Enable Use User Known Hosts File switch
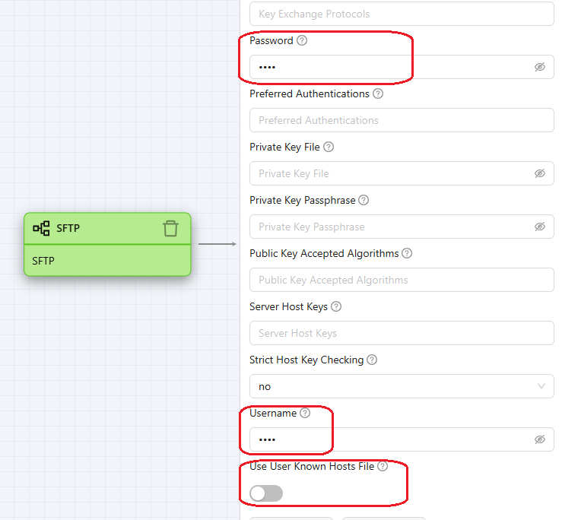562x520 pixels. pos(266,493)
